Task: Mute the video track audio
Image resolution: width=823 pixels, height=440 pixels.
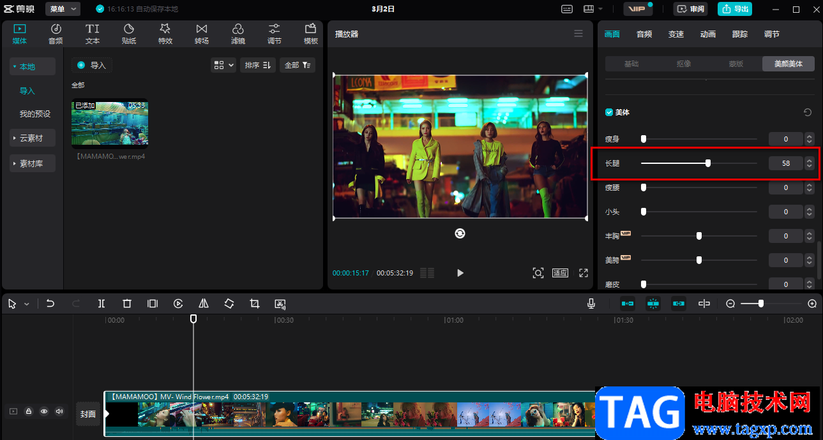Action: [x=59, y=412]
